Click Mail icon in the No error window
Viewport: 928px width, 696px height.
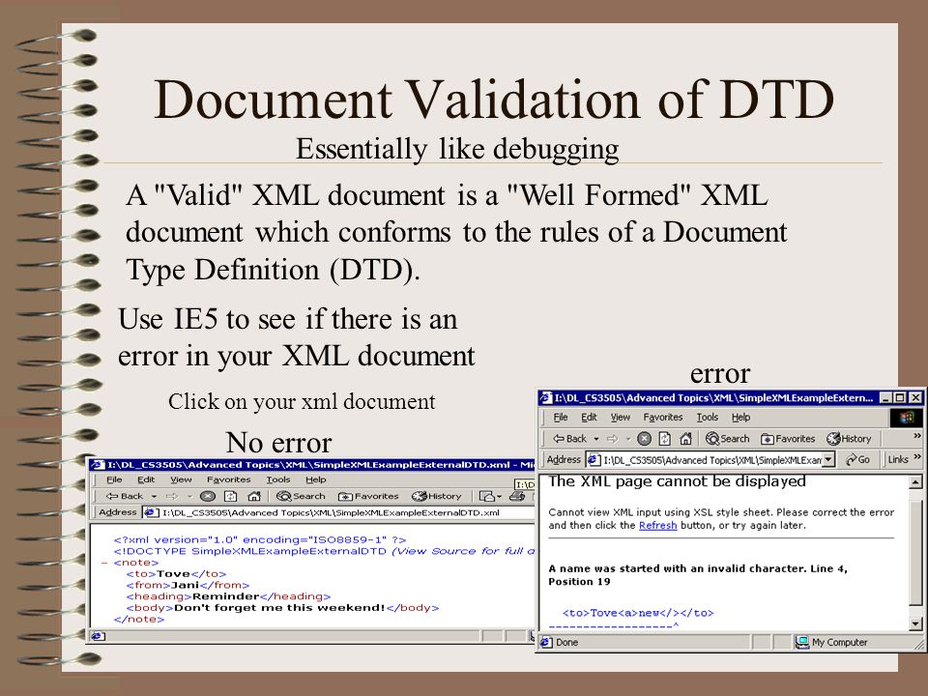click(487, 496)
